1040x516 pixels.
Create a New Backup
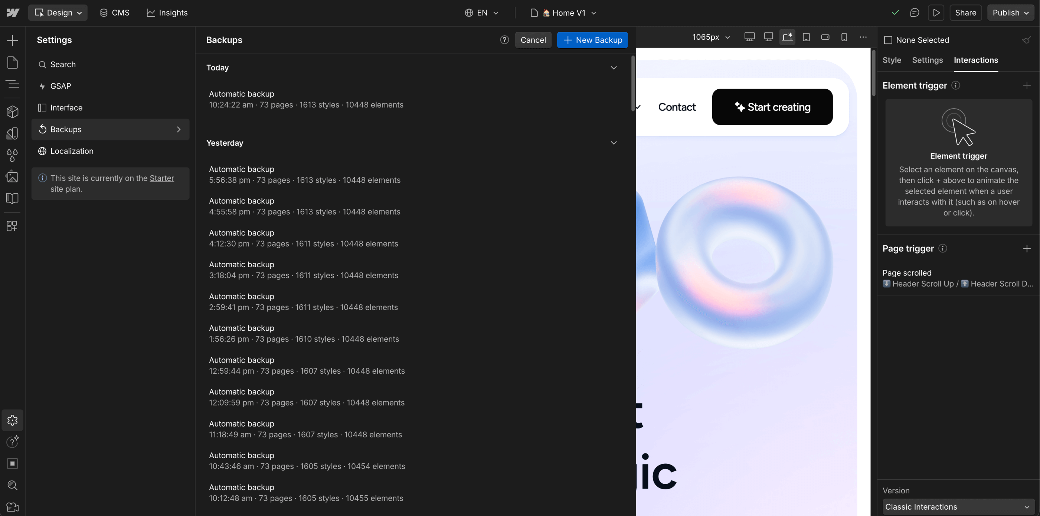592,40
